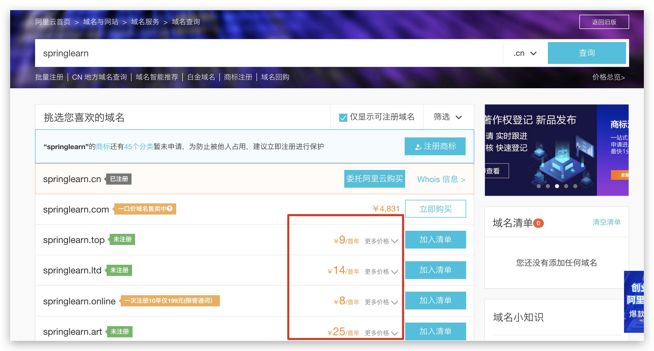Select first carousel dot on banner
Viewport: 654px width, 351px height.
(x=539, y=186)
